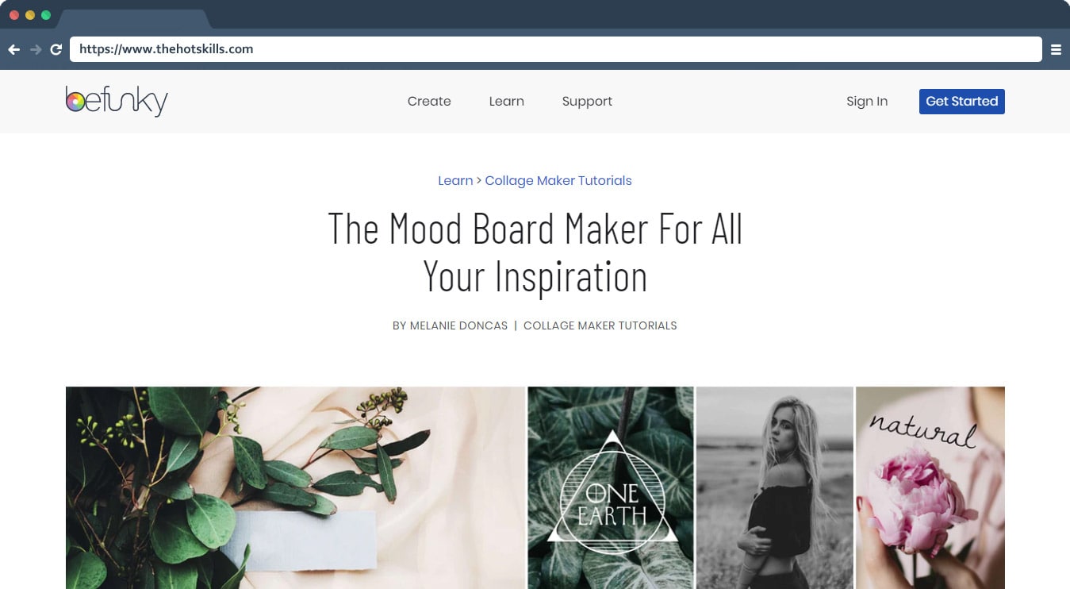This screenshot has height=589, width=1070.
Task: Click the Get Started button
Action: (x=962, y=101)
